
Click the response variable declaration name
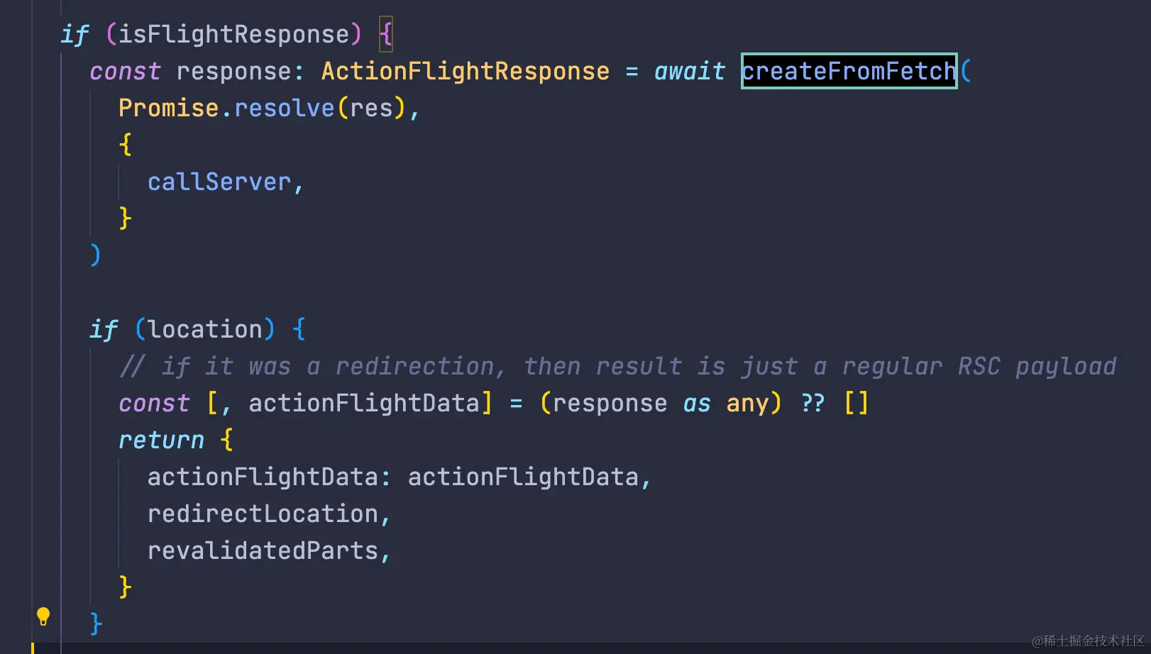point(233,71)
